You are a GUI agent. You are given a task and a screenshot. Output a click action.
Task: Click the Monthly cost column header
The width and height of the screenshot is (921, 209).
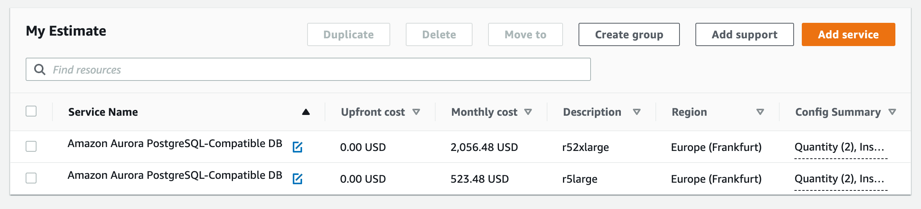[484, 112]
